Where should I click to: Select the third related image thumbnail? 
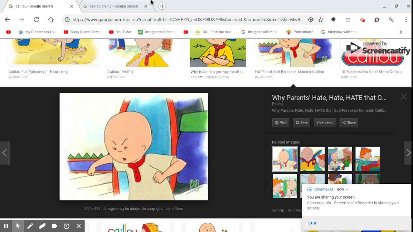coord(340,159)
